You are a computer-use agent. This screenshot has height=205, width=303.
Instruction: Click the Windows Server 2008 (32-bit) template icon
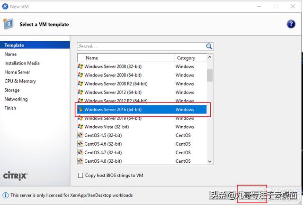pyautogui.click(x=80, y=66)
